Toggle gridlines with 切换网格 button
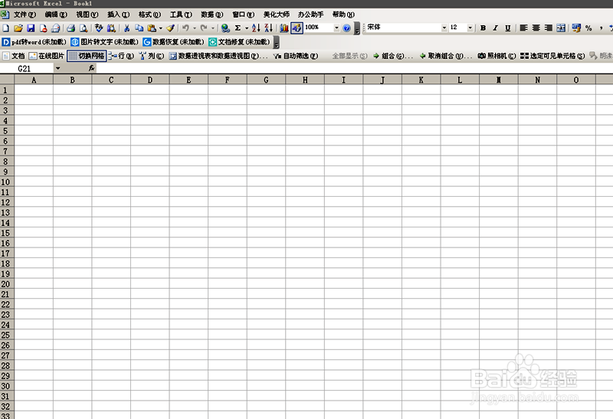This screenshot has width=613, height=419. click(87, 56)
